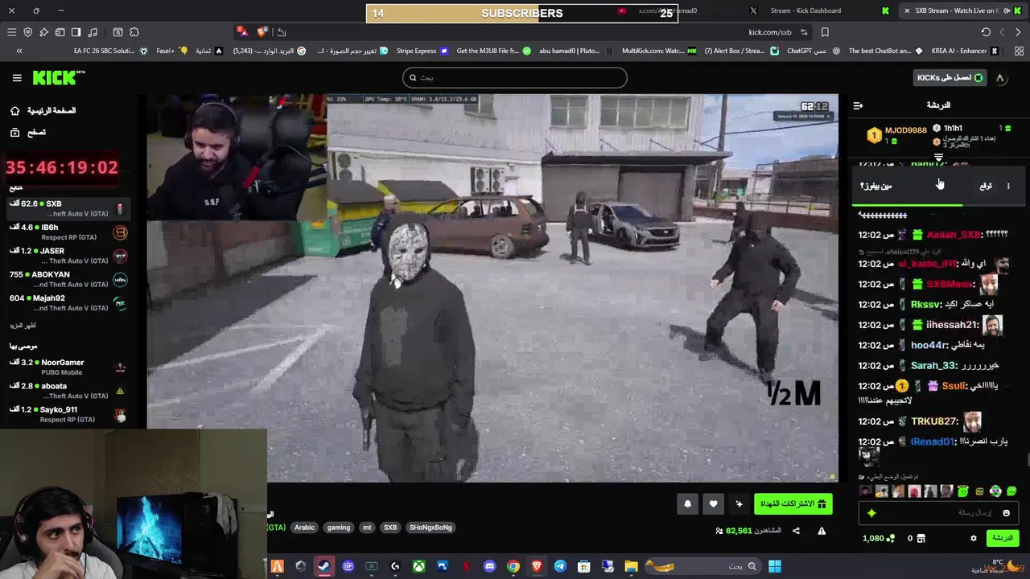
Task: Toggle the browser sidebar panel icon
Action: pyautogui.click(x=76, y=32)
